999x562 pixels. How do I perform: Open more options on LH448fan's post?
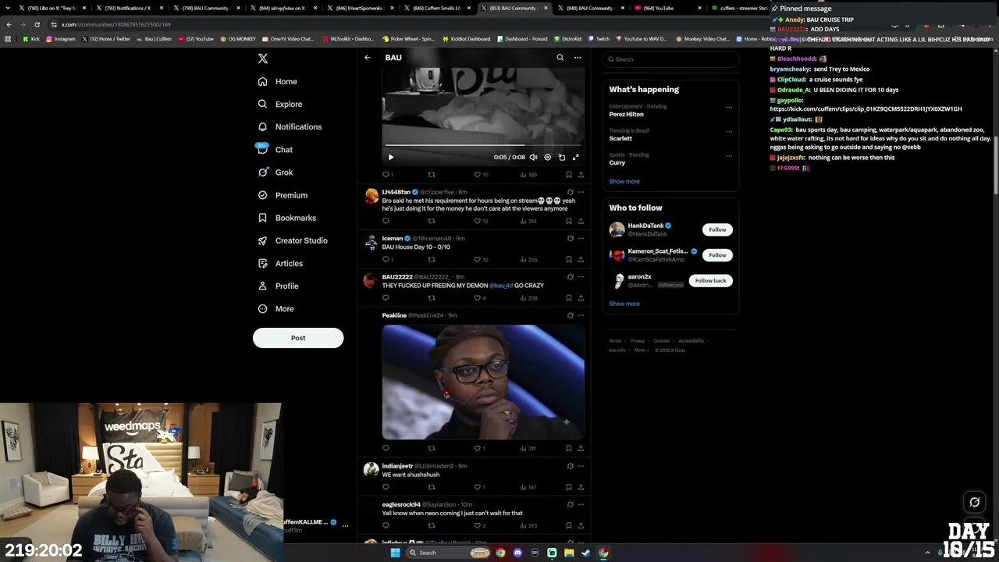(x=580, y=192)
